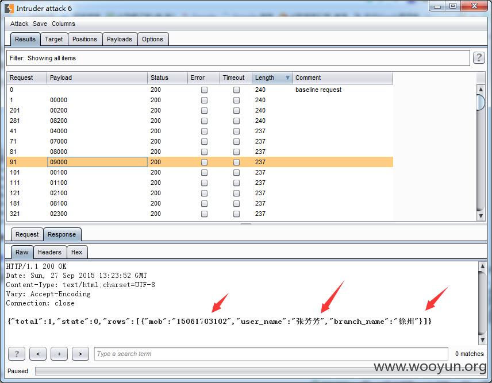Image resolution: width=492 pixels, height=383 pixels.
Task: Open the Attack menu
Action: (19, 24)
